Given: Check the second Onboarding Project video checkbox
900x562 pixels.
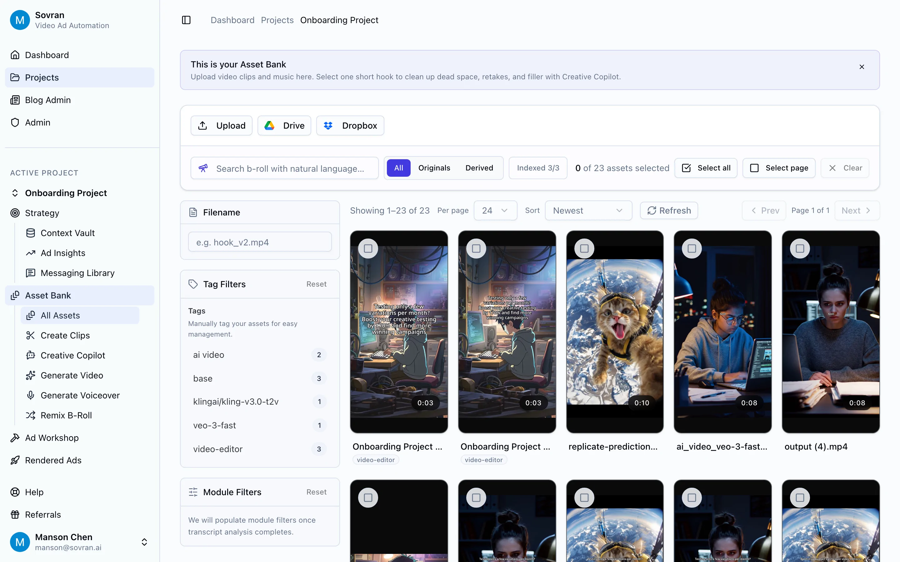Looking at the screenshot, I should (476, 249).
